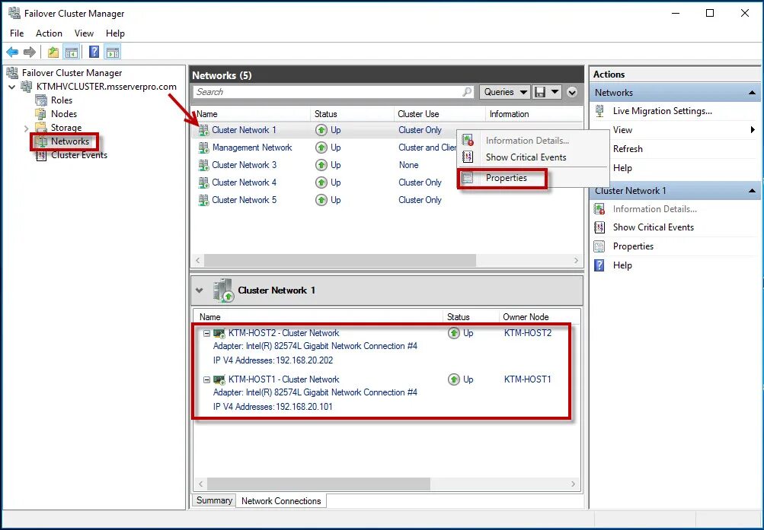Click the Cluster Network 5 row icon
Viewport: 764px width, 530px height.
pyautogui.click(x=203, y=200)
